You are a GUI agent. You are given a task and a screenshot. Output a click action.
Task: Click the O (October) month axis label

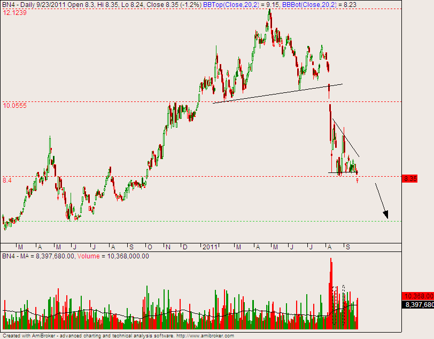pyautogui.click(x=150, y=247)
